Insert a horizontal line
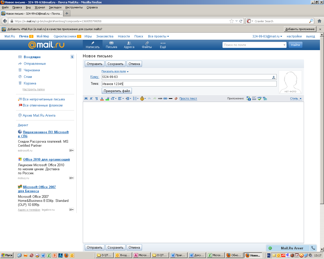The image size is (324, 259). pyautogui.click(x=171, y=98)
